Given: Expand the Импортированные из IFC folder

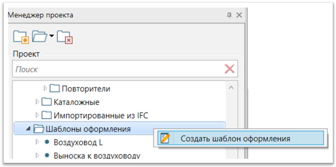Looking at the screenshot, I should click(37, 115).
